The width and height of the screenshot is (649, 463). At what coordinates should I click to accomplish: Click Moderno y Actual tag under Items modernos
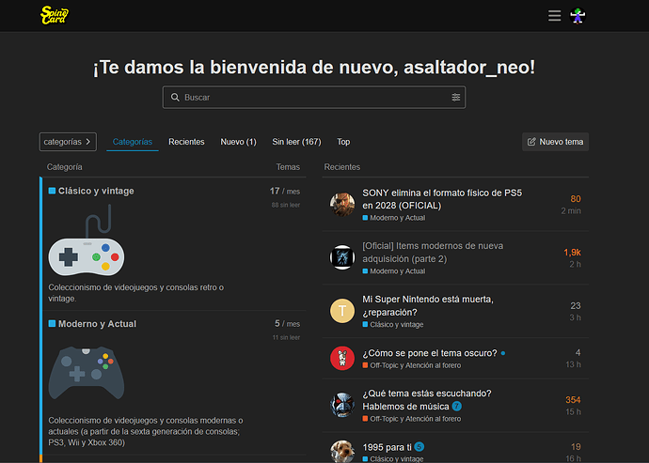click(x=394, y=271)
